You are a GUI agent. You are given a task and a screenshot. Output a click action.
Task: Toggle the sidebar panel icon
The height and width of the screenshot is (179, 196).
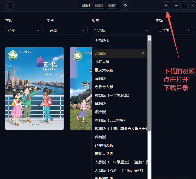tap(9, 5)
